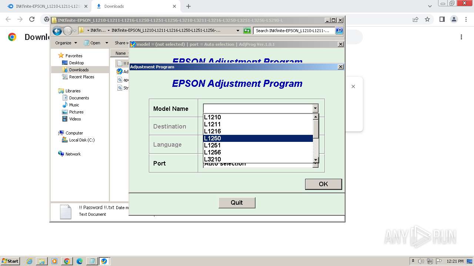Open Windows Media Player from the taskbar
This screenshot has height=266, width=474.
(x=54, y=261)
